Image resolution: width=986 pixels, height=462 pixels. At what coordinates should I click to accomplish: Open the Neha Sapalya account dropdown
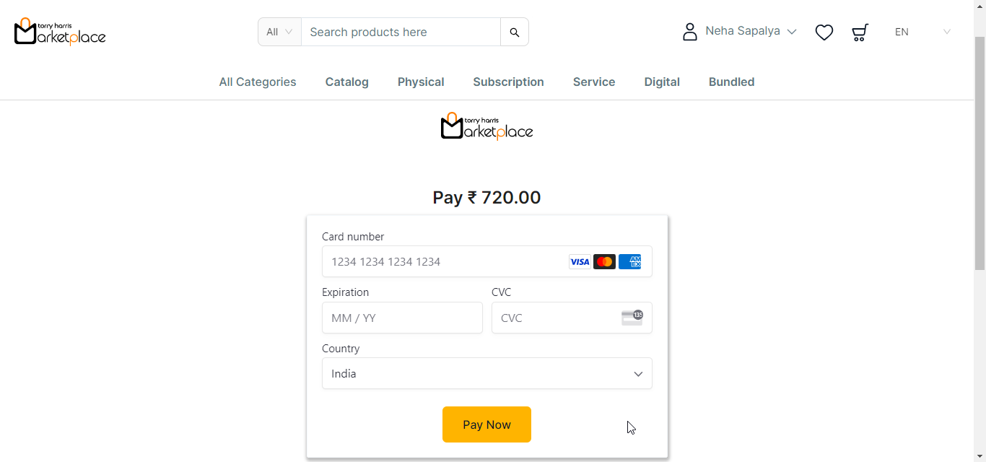click(x=751, y=32)
